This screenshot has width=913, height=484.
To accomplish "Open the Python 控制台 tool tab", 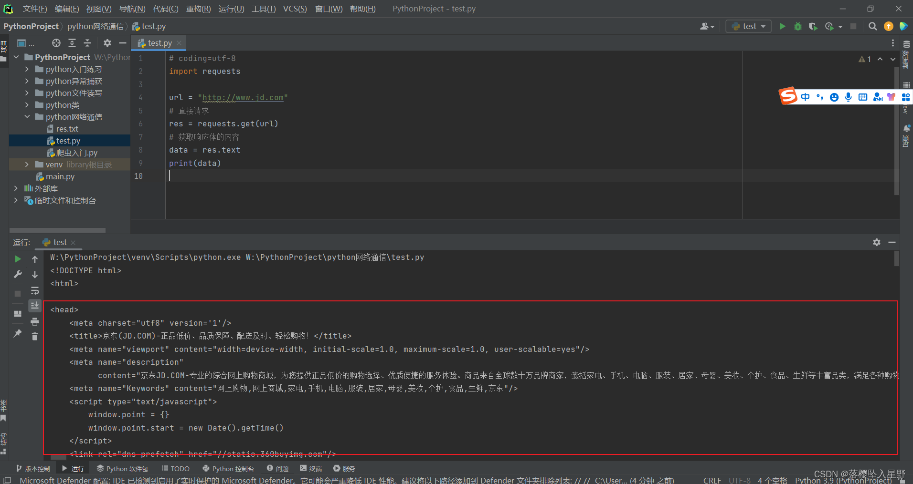I will pyautogui.click(x=228, y=468).
